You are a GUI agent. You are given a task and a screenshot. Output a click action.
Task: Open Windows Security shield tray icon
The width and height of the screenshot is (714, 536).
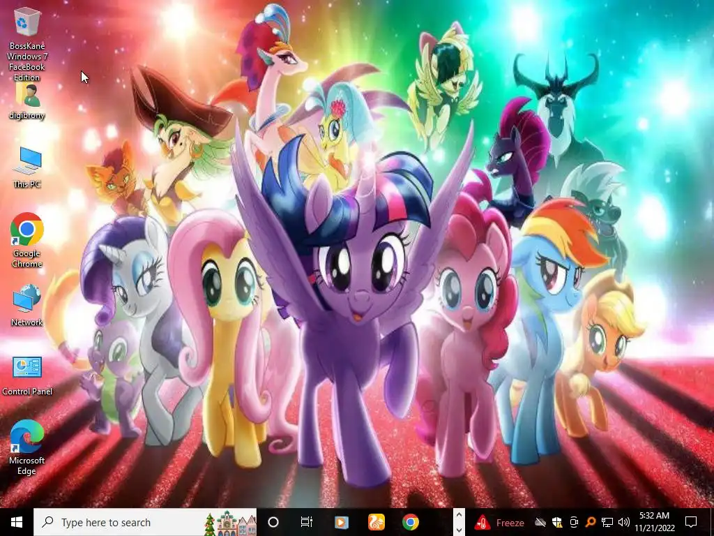557,522
